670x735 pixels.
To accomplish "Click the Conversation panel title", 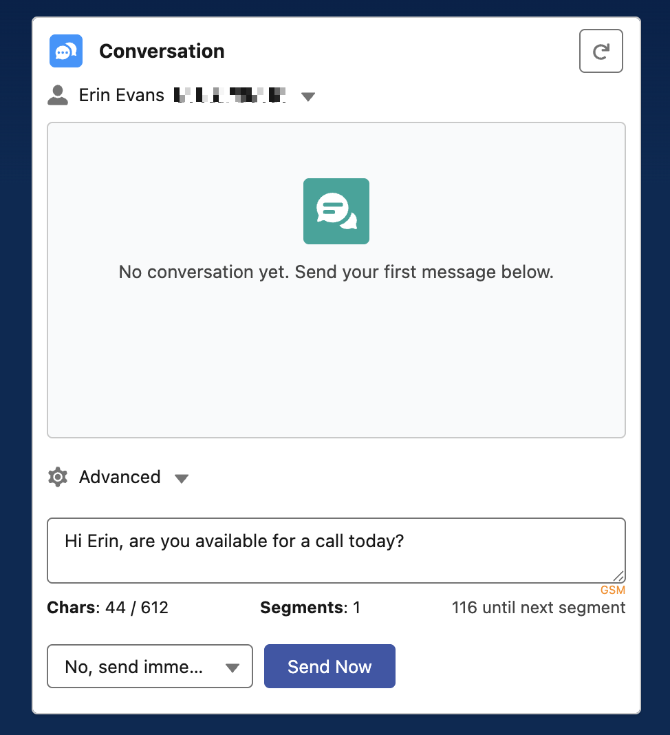I will pyautogui.click(x=162, y=51).
